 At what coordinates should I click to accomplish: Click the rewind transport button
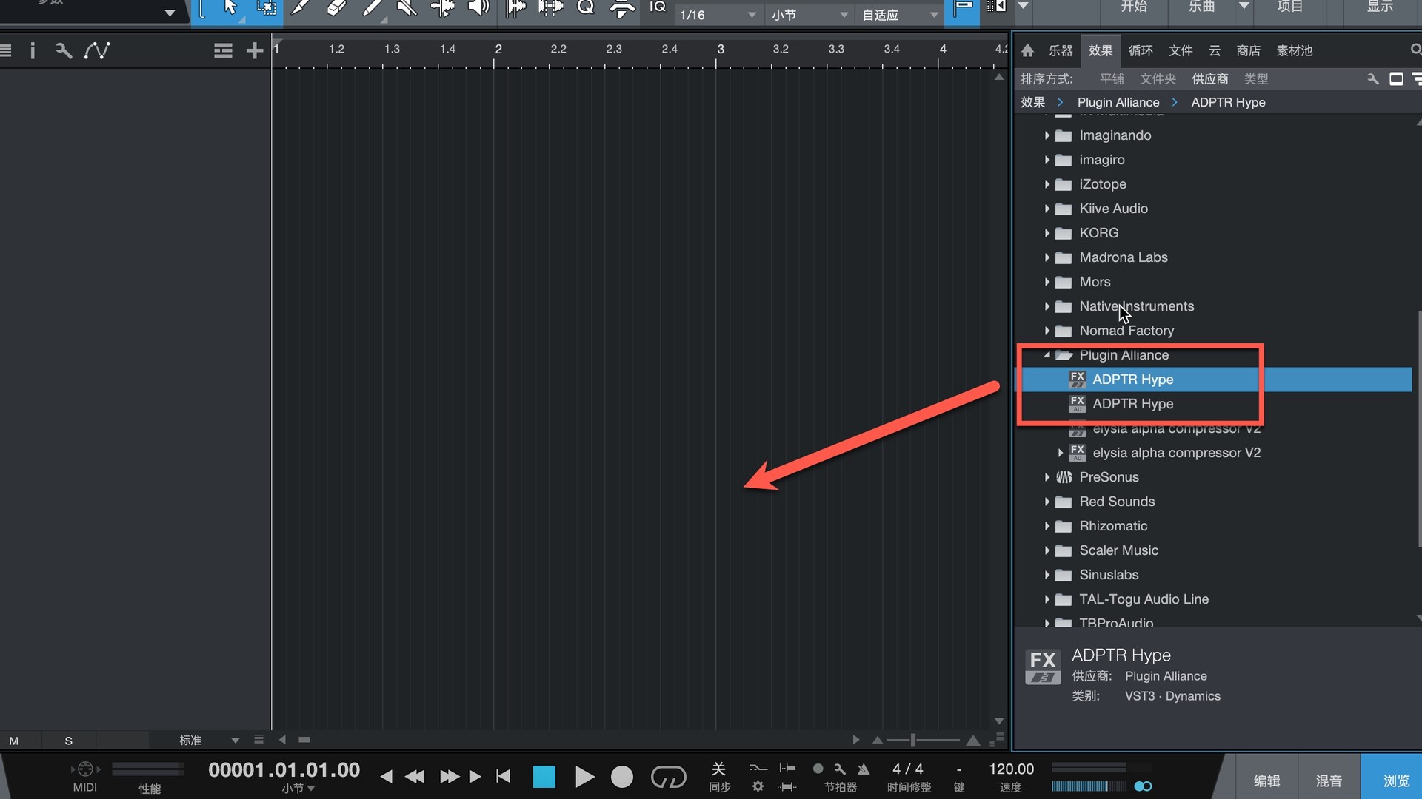click(x=415, y=776)
